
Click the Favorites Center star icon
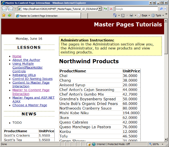4,15
